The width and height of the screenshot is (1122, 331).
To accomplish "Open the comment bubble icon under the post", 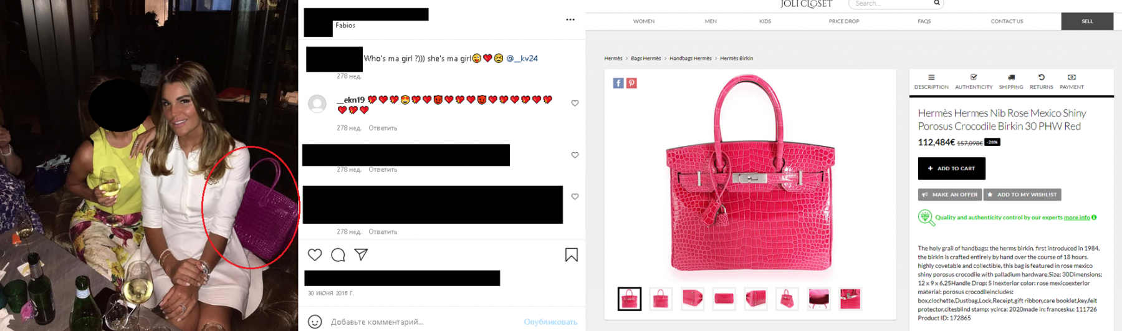I will pos(338,254).
